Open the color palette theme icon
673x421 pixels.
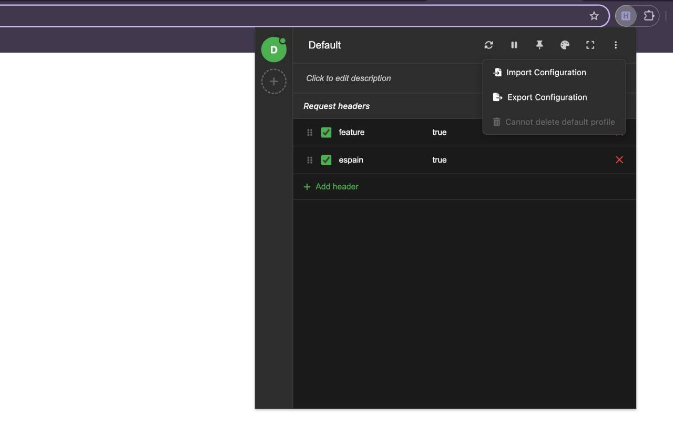[565, 45]
